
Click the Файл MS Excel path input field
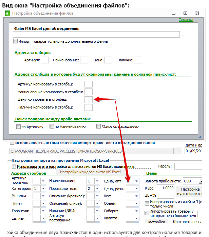(x=96, y=35)
